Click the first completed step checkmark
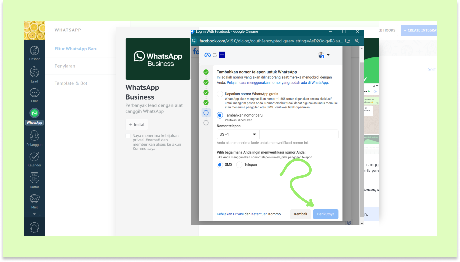The height and width of the screenshot is (262, 460). (x=206, y=72)
